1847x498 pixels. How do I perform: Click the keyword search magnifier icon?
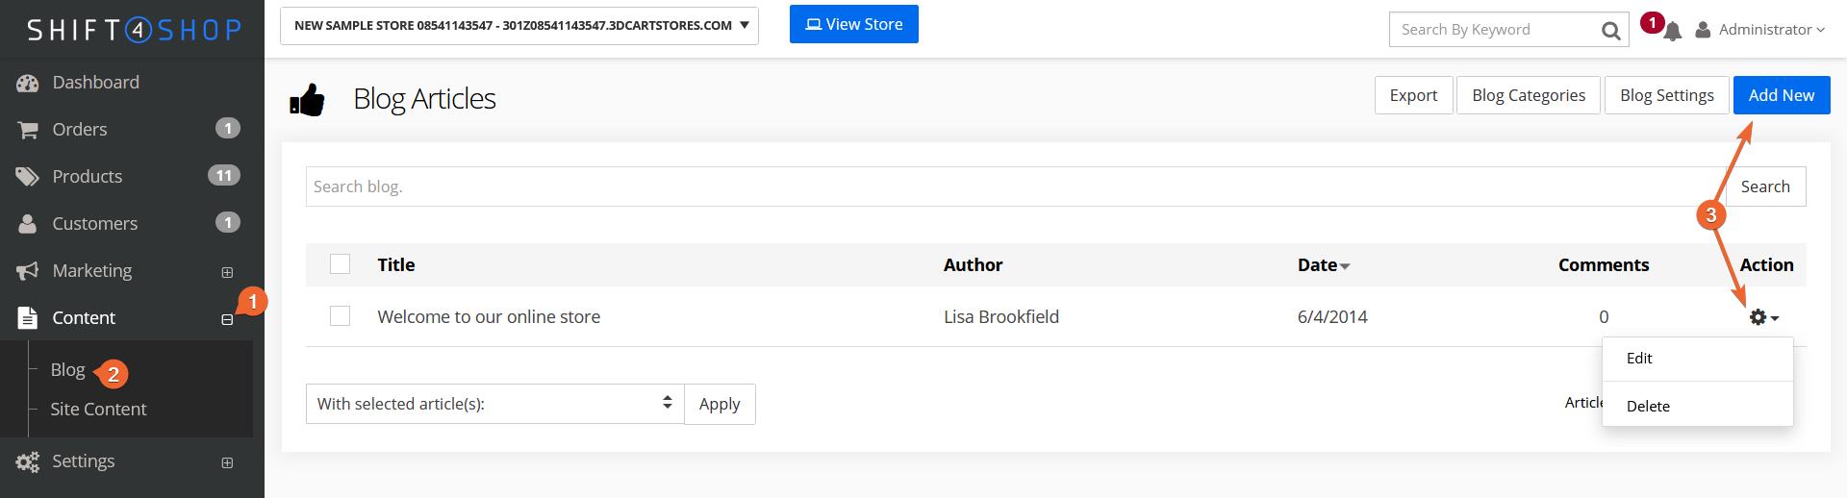(1610, 31)
